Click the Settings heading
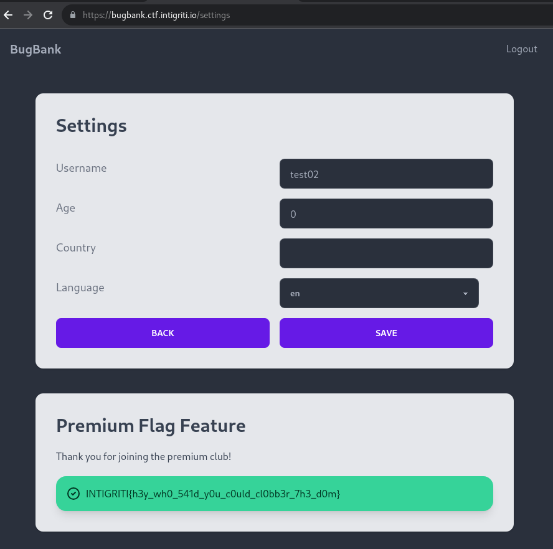Image resolution: width=553 pixels, height=549 pixels. (92, 126)
